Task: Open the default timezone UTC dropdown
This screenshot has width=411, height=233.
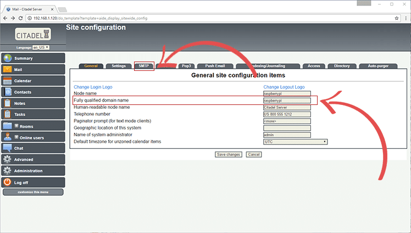Action: 295,142
